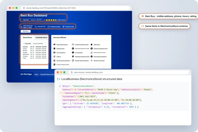198x132 pixels.
Task: Click the Friday Oct. 16 hours row
Action: point(35,58)
